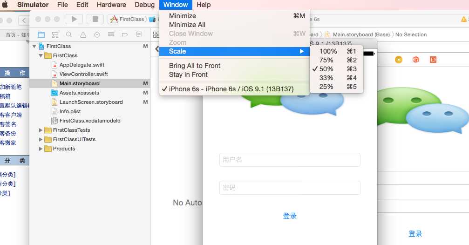Viewport: 469px width, 245px height.
Task: Click the editor back navigation arrow
Action: (x=157, y=49)
